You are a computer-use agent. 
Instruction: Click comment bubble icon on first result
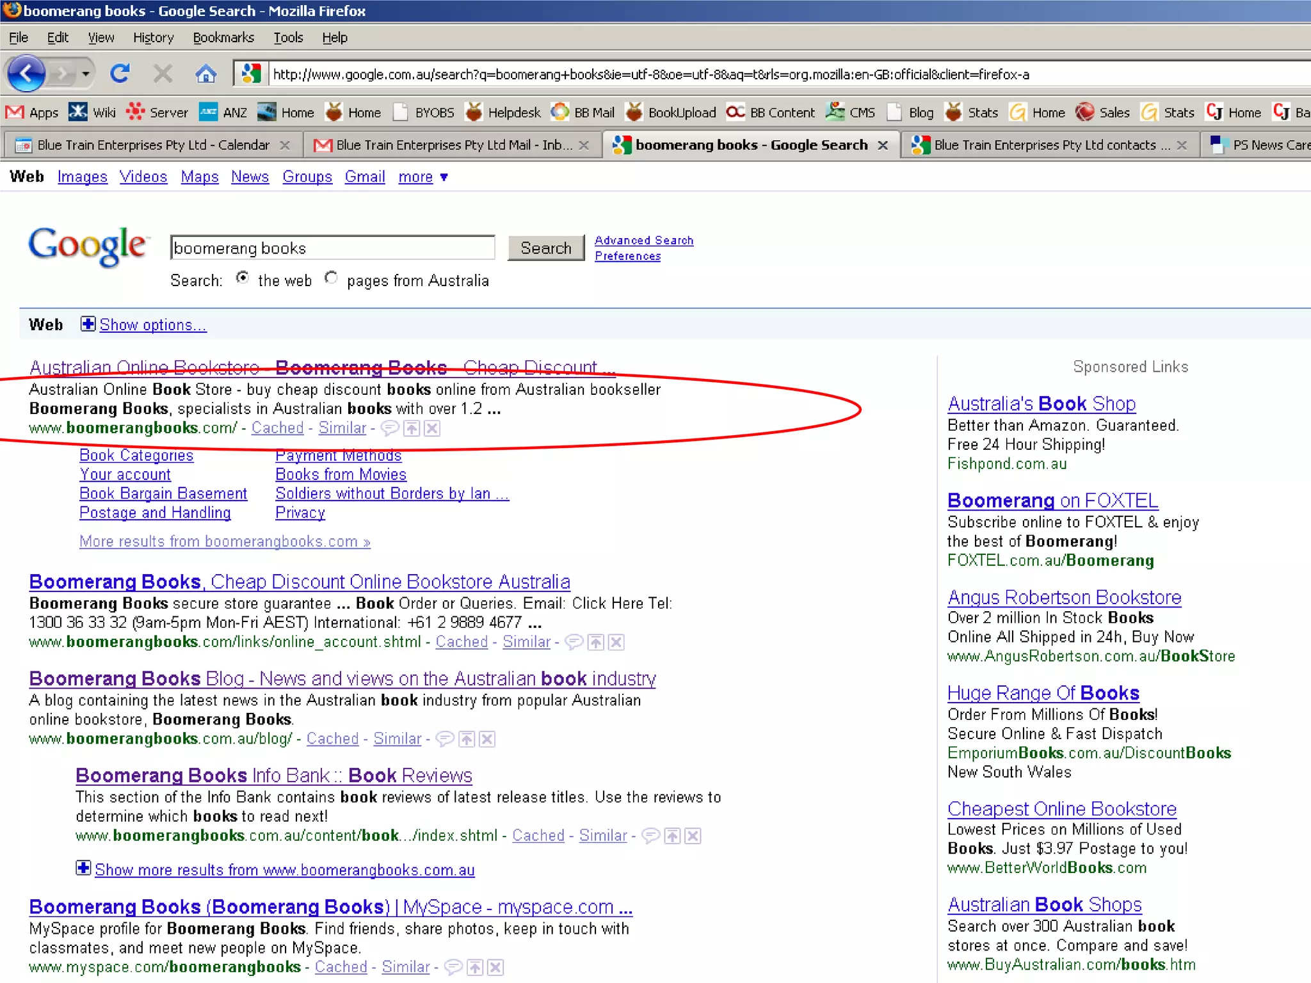click(389, 428)
